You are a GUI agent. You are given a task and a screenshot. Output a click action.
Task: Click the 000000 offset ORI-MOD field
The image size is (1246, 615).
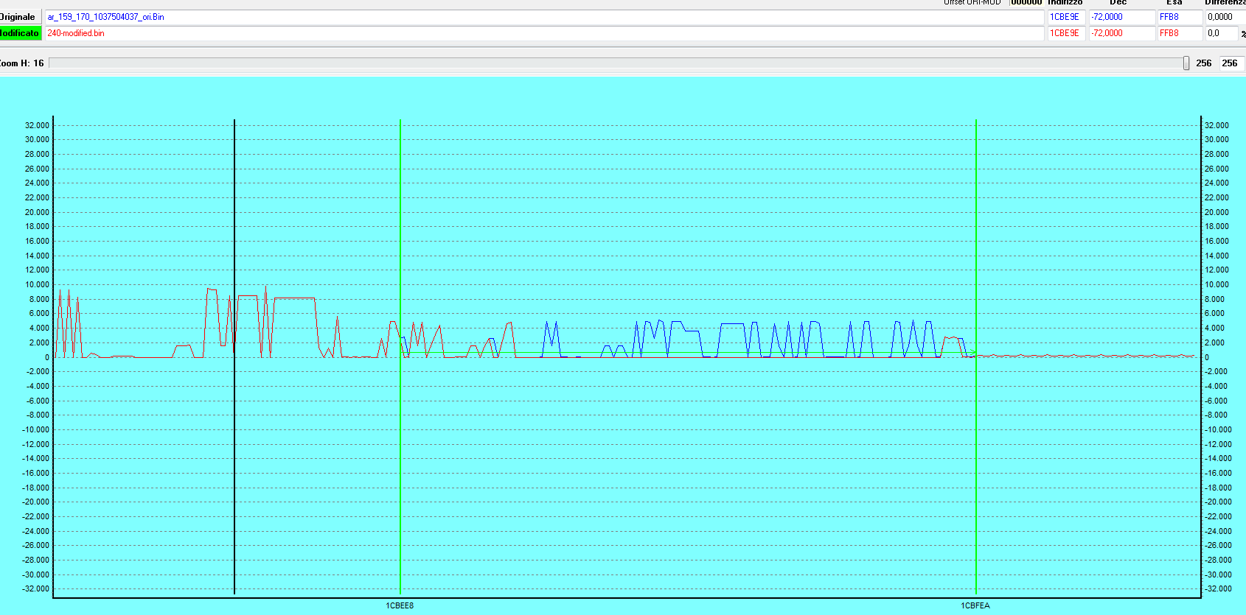point(1026,3)
